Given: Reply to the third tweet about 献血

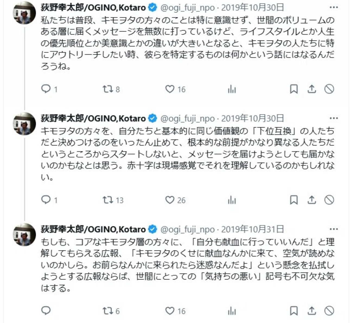Looking at the screenshot, I should point(46,310).
